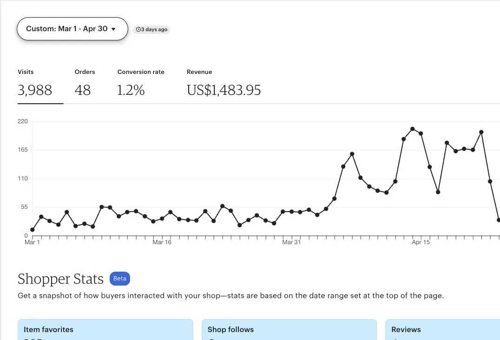Open the Item favorites card

(105, 329)
